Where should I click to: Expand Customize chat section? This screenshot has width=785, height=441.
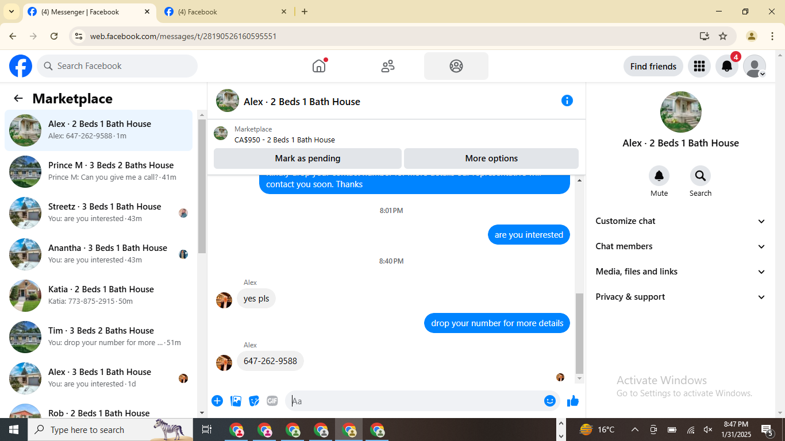coord(681,221)
